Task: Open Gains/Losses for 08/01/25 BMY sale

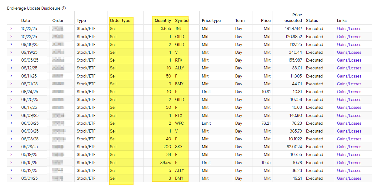Action: pyautogui.click(x=349, y=84)
